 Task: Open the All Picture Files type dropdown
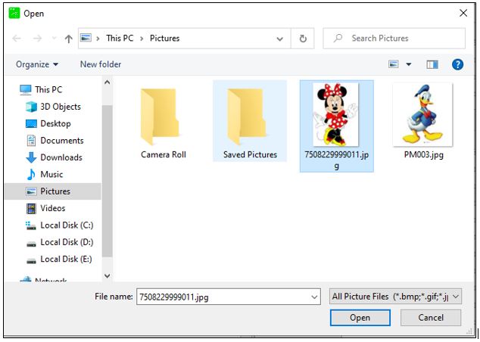395,297
